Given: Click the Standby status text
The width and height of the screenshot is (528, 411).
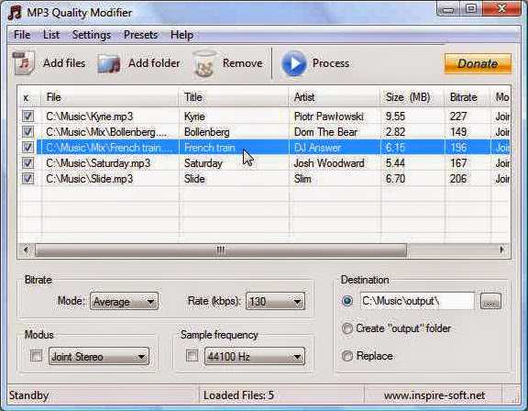Looking at the screenshot, I should click(x=29, y=395).
